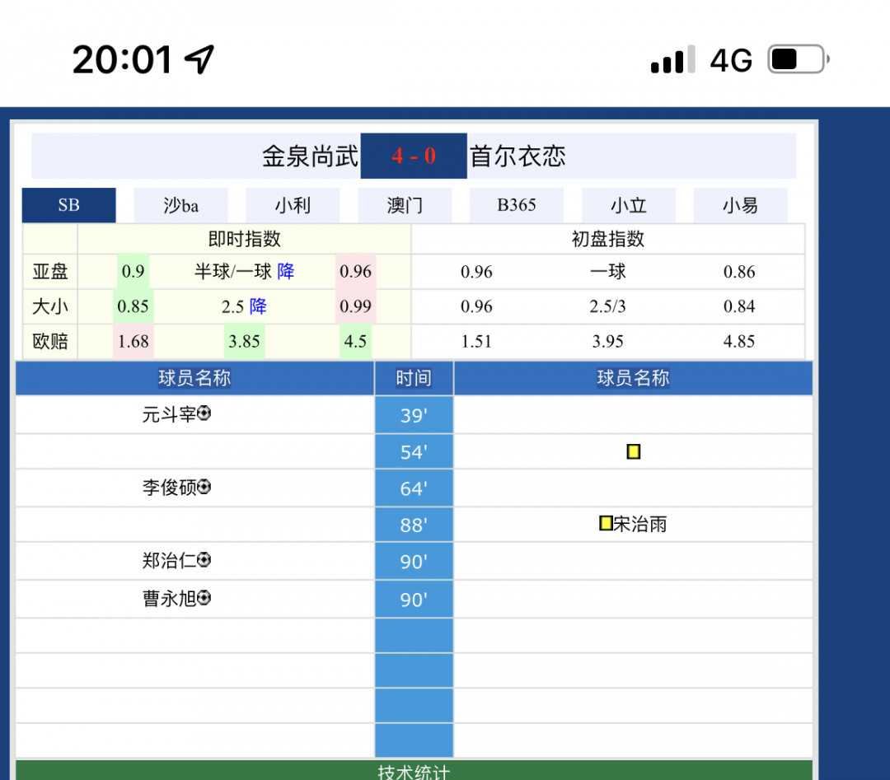890x780 pixels.
Task: Tap the 64' time cell
Action: [x=414, y=488]
